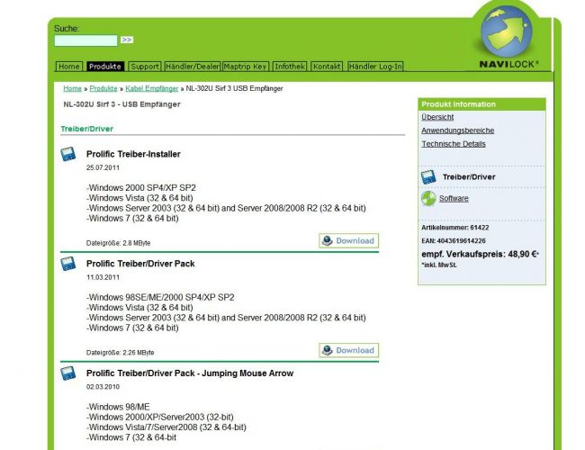Open the Übersicht sidebar link

[437, 117]
